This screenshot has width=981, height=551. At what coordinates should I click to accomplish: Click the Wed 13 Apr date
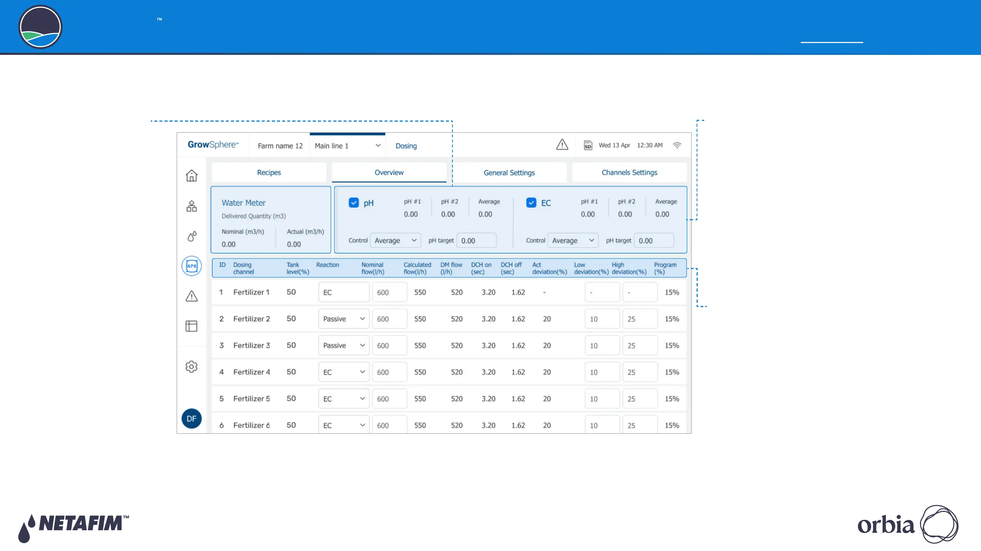[x=614, y=145]
